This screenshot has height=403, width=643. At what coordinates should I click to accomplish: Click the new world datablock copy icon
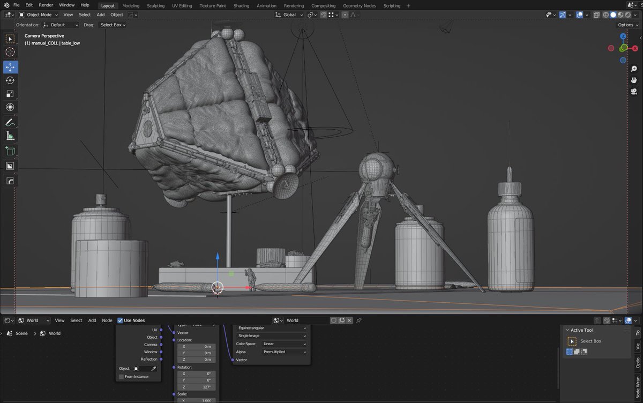[341, 320]
